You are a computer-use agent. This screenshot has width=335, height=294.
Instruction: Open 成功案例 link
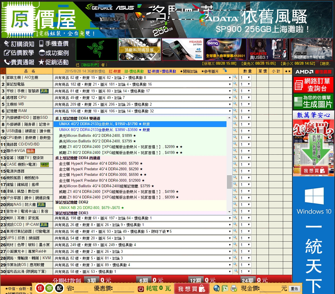click(54, 53)
